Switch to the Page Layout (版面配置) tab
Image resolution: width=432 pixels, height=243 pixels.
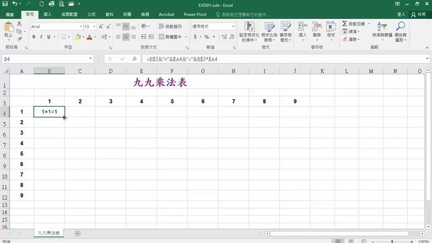(x=70, y=14)
